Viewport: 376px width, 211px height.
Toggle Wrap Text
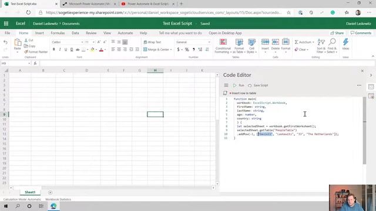pos(152,42)
